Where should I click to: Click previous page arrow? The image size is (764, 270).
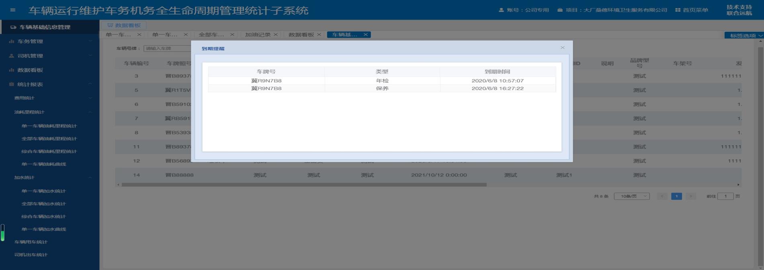tap(662, 196)
